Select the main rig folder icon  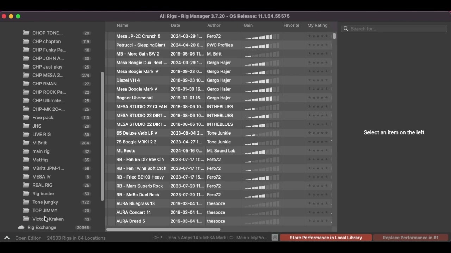pos(26,151)
